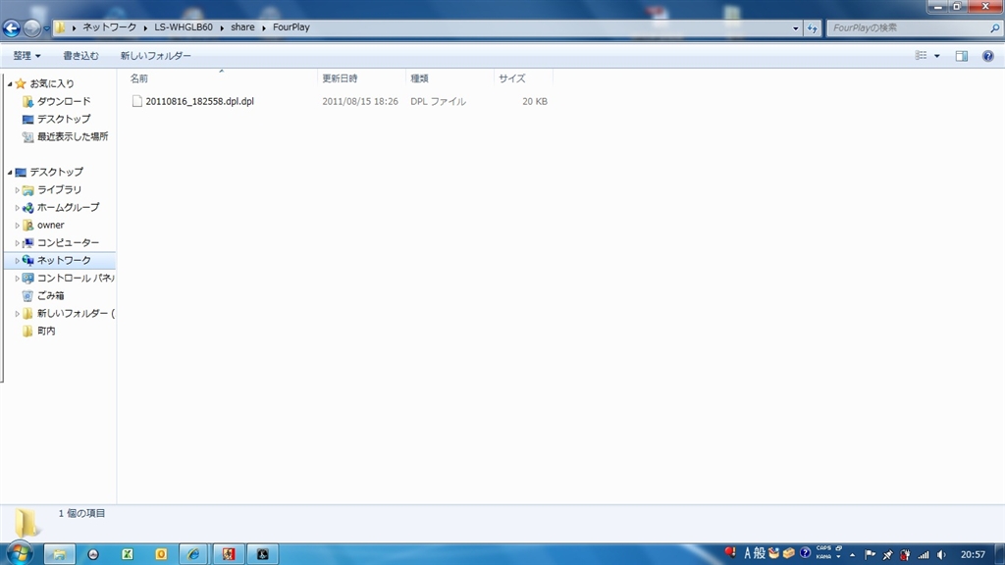Open the Windows Start menu

coord(20,553)
